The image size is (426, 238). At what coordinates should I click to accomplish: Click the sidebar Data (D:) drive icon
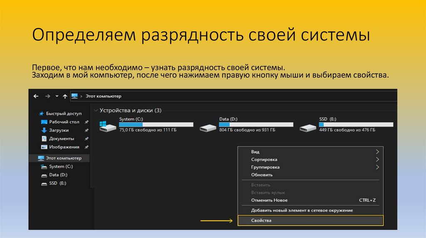coord(44,175)
